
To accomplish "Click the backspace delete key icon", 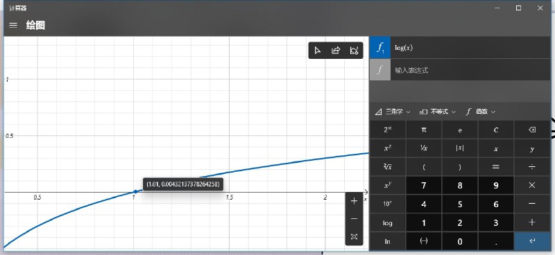I will (532, 130).
